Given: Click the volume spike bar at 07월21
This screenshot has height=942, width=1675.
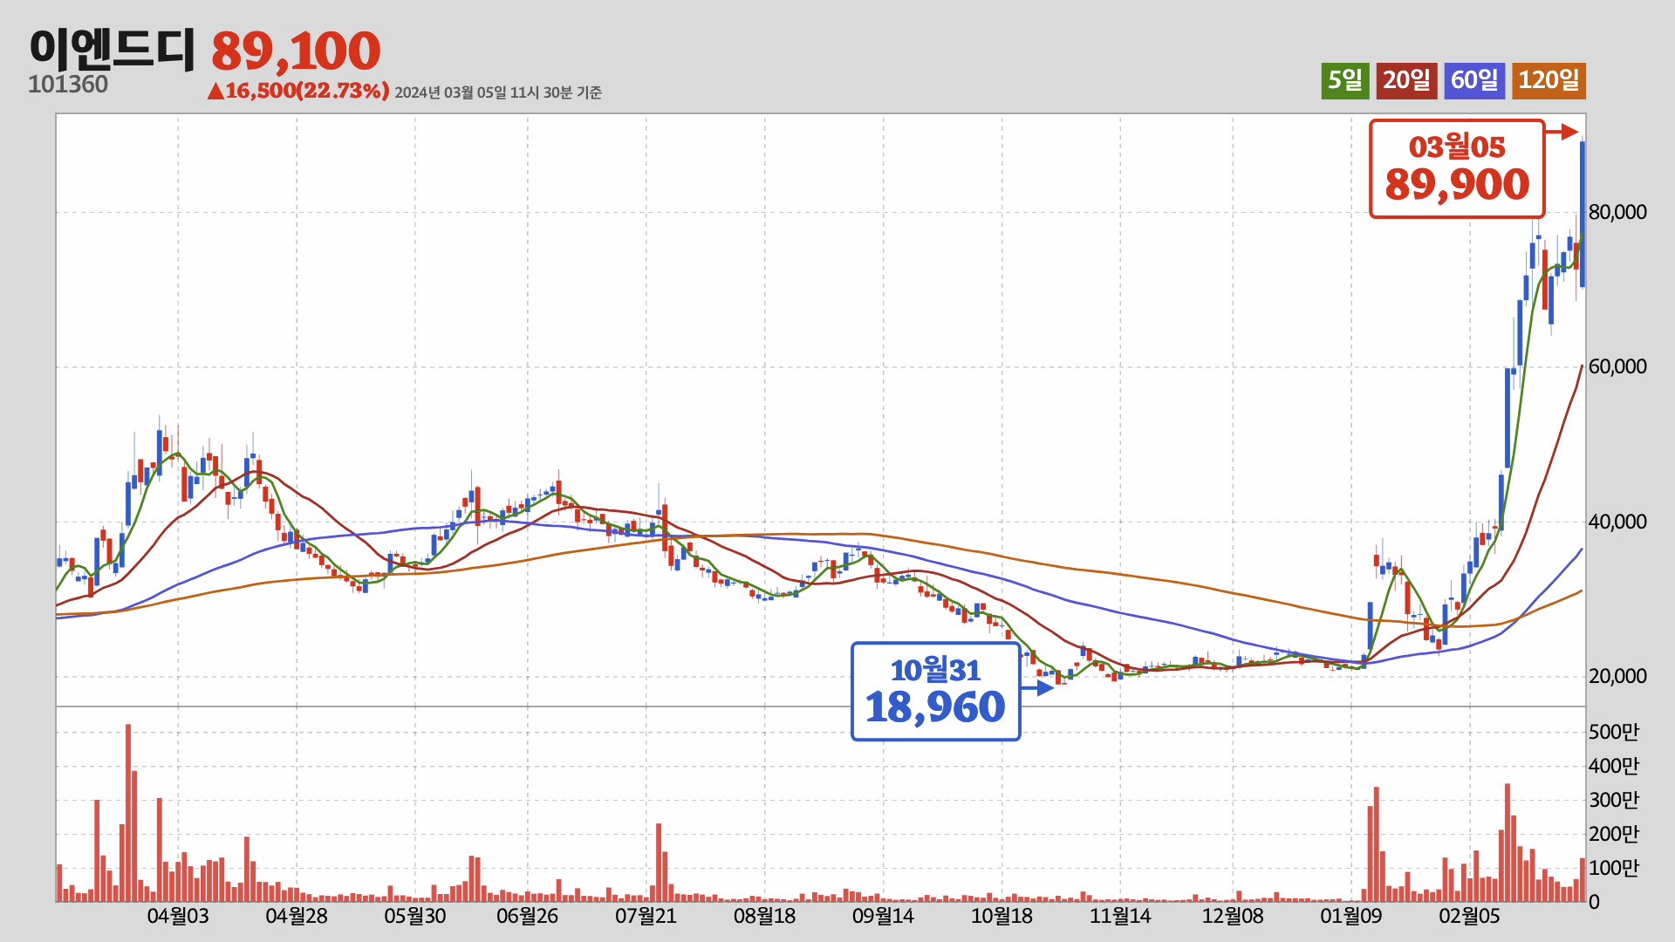Looking at the screenshot, I should tap(659, 863).
